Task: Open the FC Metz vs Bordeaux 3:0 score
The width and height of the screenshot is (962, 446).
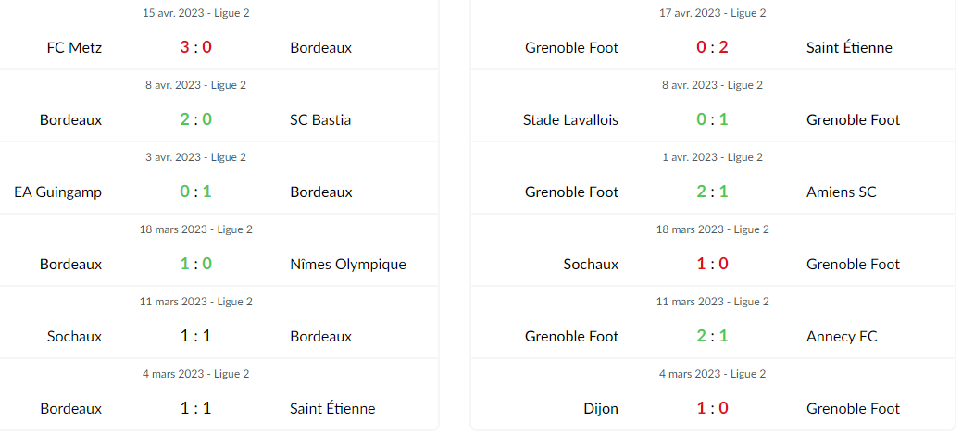Action: point(195,47)
